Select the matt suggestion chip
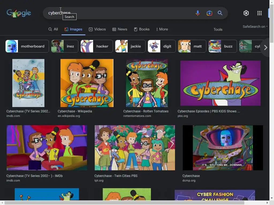Screen dimensions: 274x205 (x=192, y=46)
